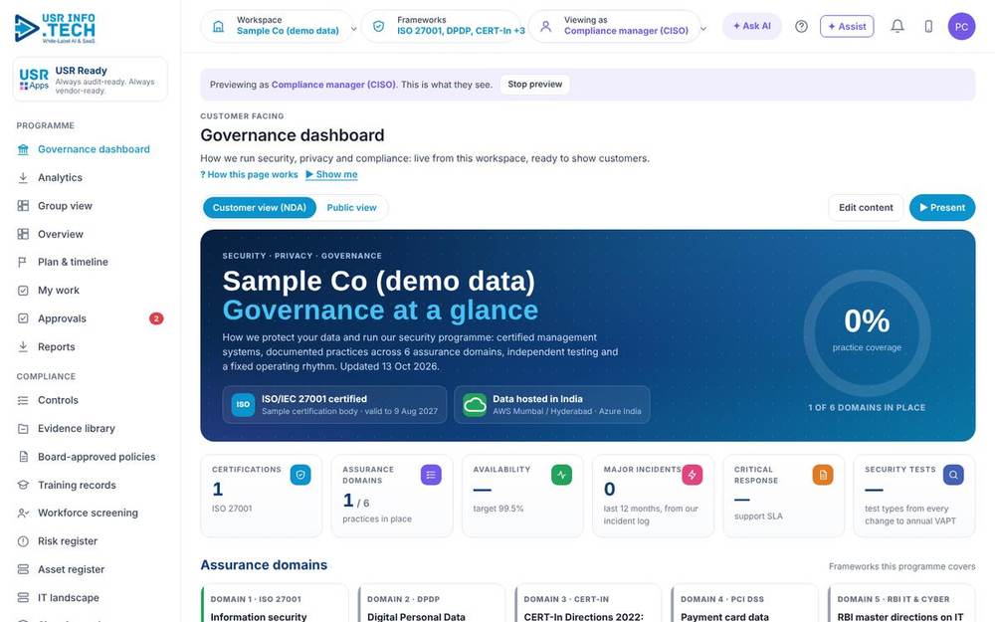The image size is (995, 622).
Task: Click the Analytics sidebar icon
Action: [23, 178]
